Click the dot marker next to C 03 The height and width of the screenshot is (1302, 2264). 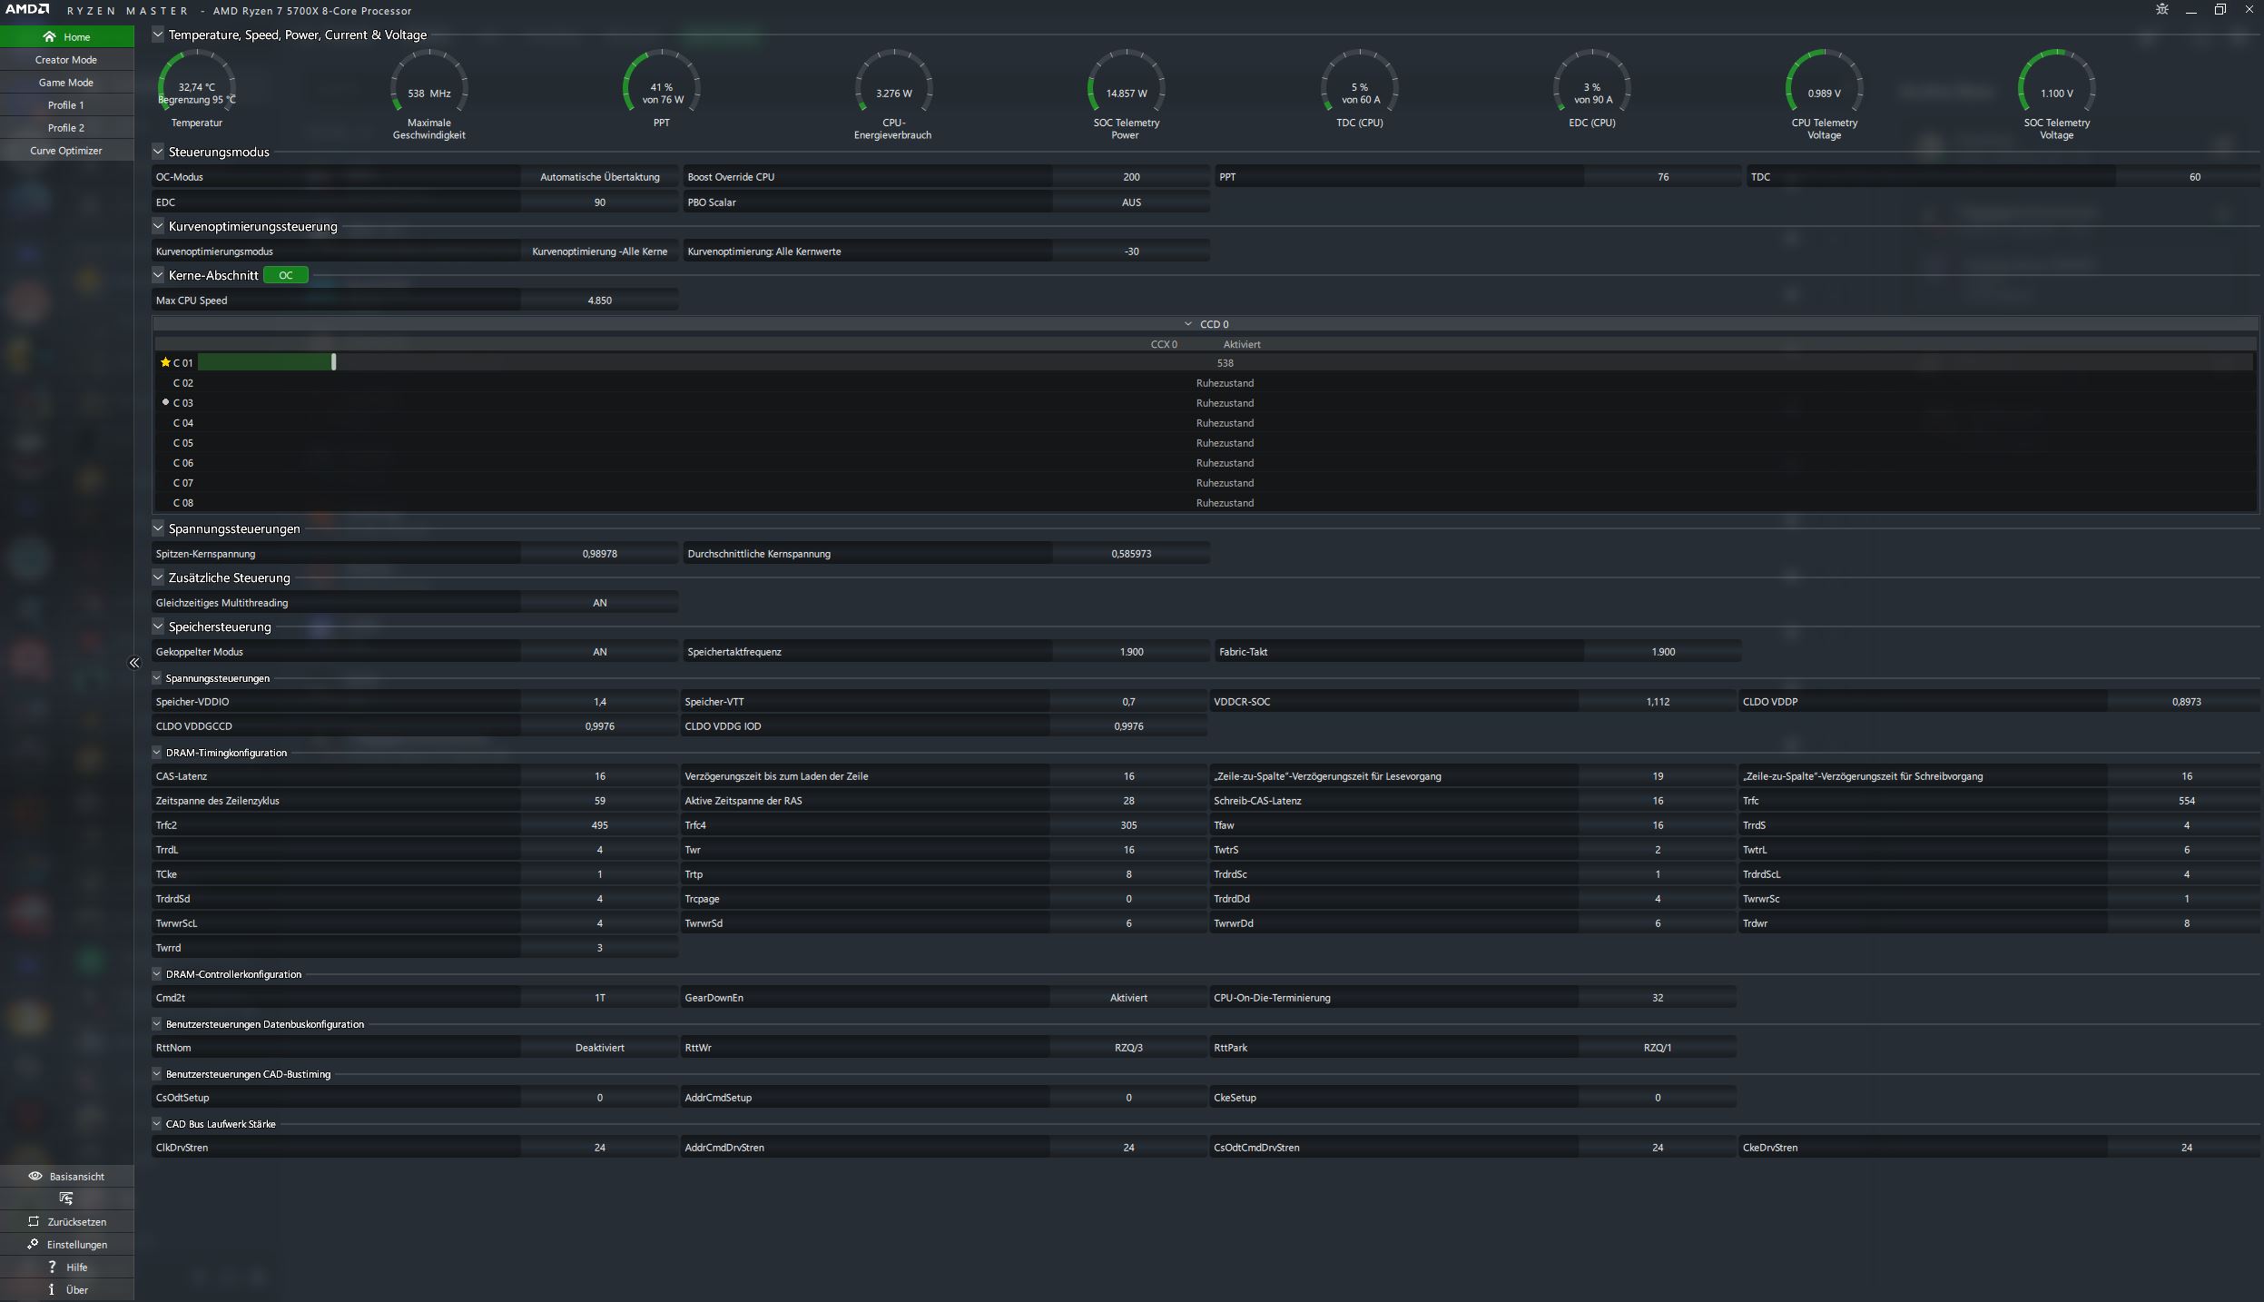tap(165, 402)
